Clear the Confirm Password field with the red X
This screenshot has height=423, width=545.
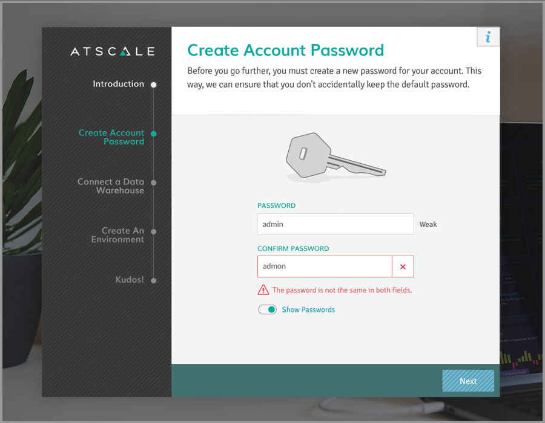point(403,266)
